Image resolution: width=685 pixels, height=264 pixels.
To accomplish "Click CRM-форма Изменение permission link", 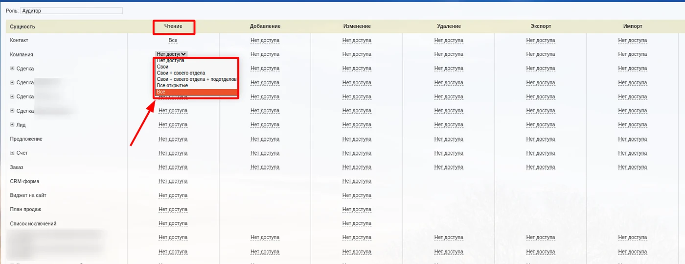I will pyautogui.click(x=357, y=181).
